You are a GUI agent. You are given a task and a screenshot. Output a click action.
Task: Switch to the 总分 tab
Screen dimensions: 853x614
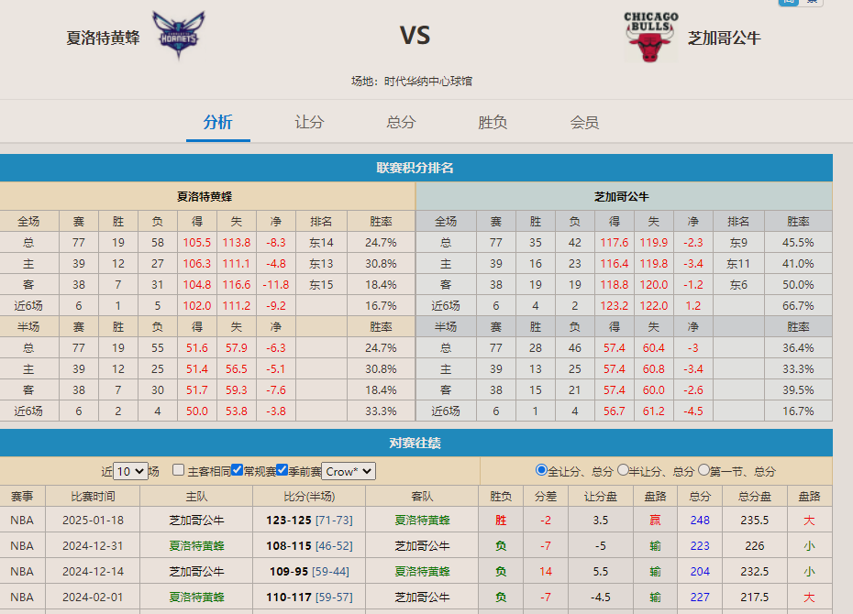pyautogui.click(x=400, y=121)
